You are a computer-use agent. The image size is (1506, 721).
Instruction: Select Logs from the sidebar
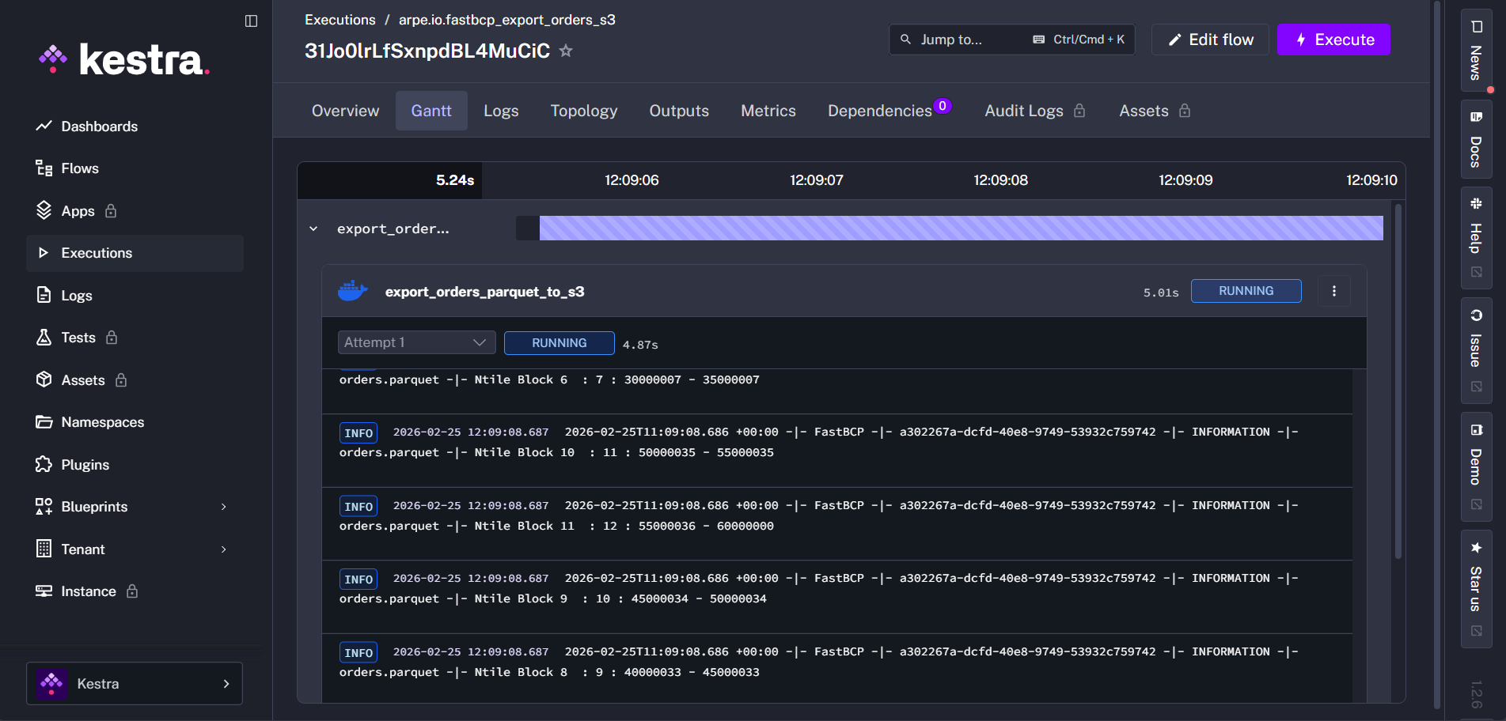tap(76, 295)
